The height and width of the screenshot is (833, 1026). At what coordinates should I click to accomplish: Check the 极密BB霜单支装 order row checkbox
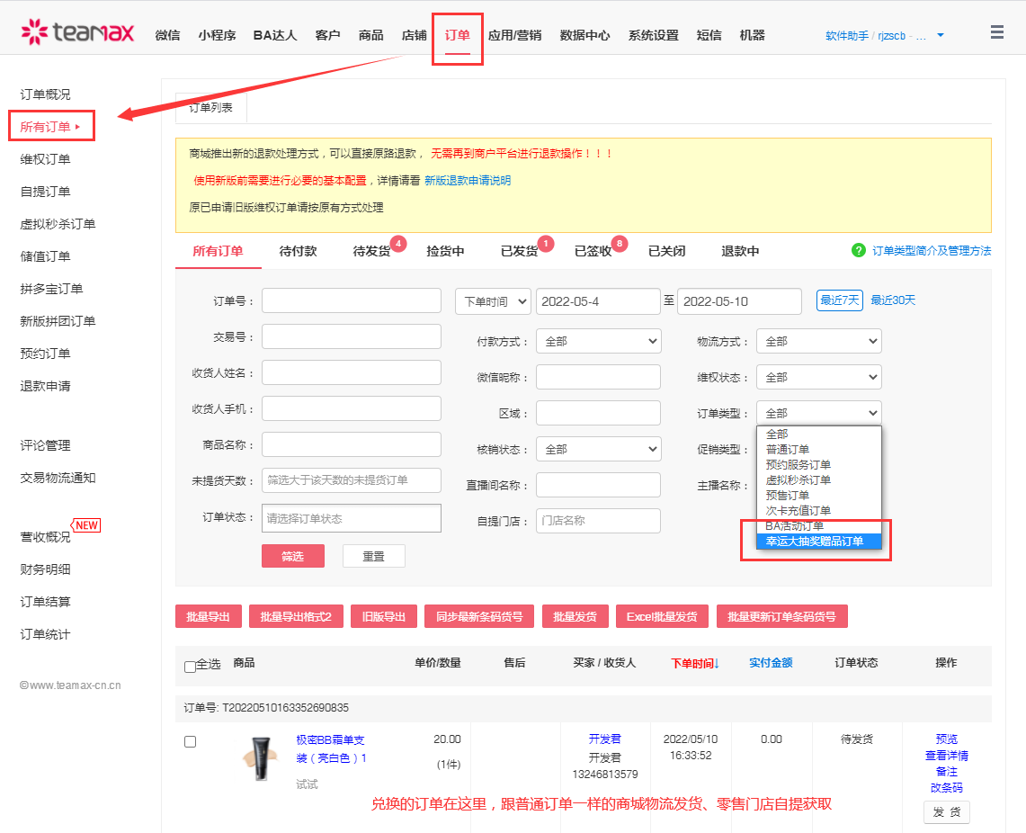(x=189, y=741)
